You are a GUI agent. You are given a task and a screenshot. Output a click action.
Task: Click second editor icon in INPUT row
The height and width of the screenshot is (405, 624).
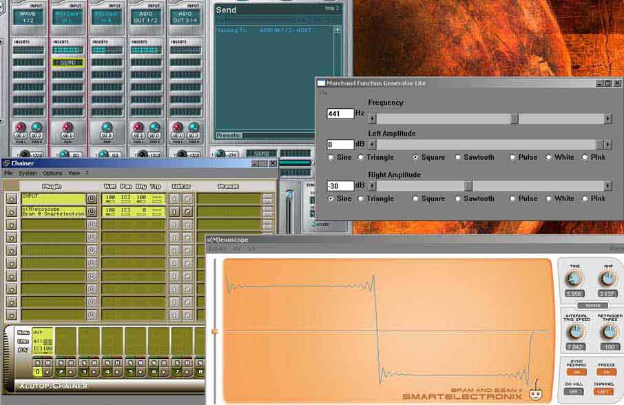(187, 198)
